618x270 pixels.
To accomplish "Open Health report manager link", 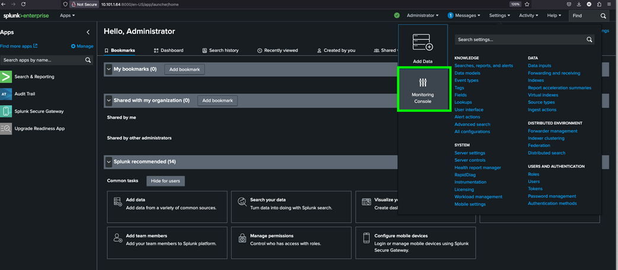I will point(478,167).
